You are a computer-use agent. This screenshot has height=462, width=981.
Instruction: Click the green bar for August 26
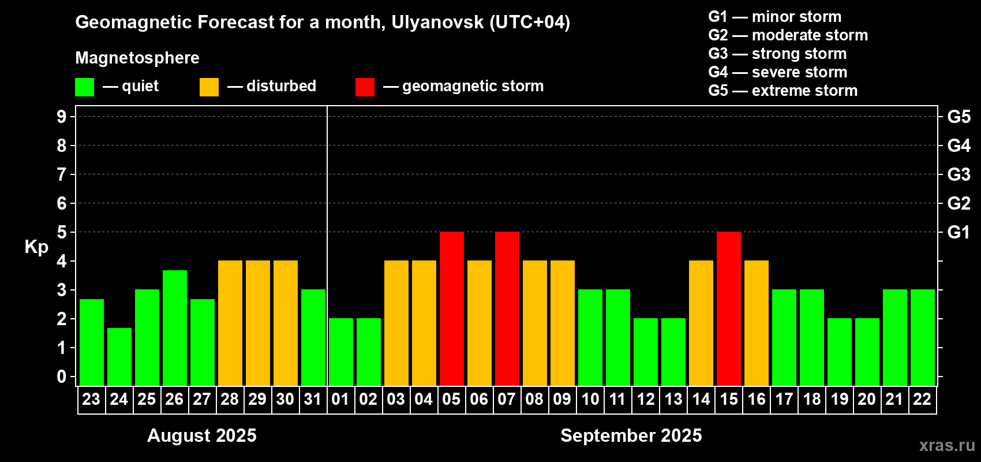point(175,328)
